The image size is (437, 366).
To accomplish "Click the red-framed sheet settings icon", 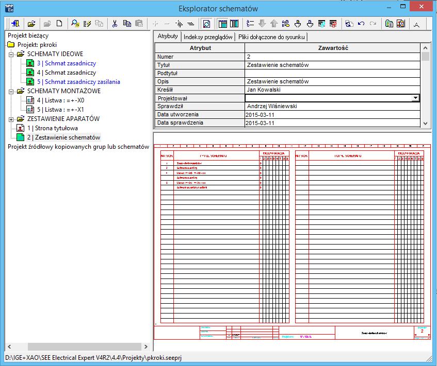I will 401,24.
